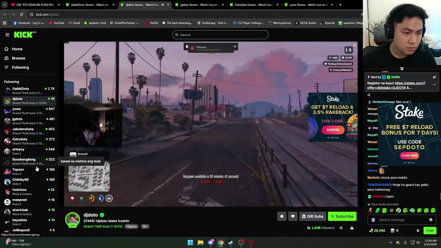Click the browser back arrow
Viewport: 441px width, 248px height.
[x=5, y=14]
